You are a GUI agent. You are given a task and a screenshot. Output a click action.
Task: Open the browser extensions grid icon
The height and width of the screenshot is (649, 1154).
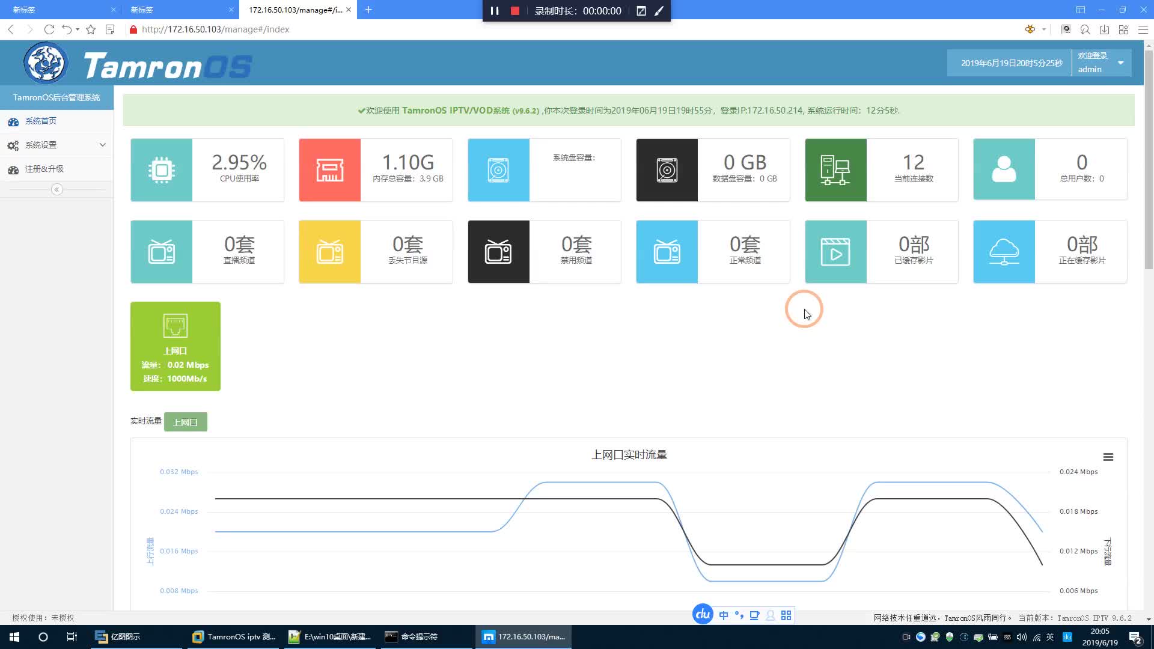coord(1123,29)
